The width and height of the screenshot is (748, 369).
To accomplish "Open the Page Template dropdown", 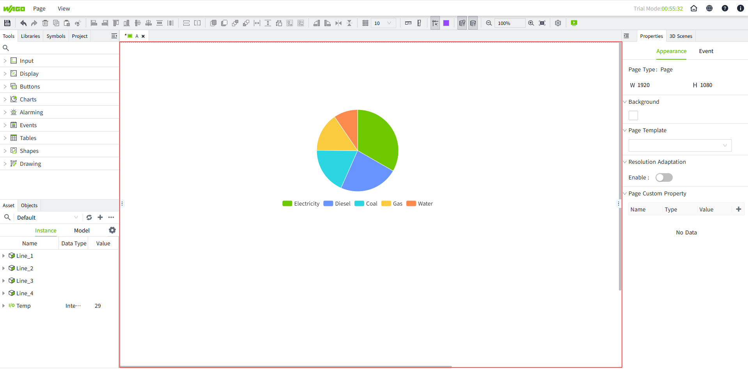I will pos(679,145).
